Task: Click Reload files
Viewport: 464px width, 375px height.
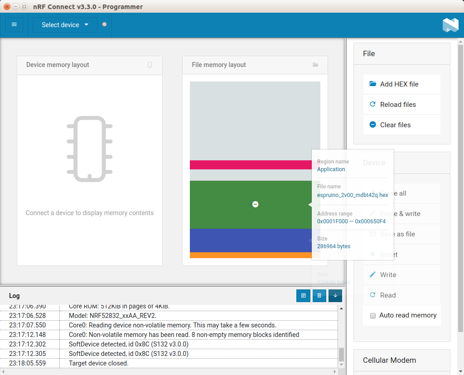Action: tap(397, 104)
